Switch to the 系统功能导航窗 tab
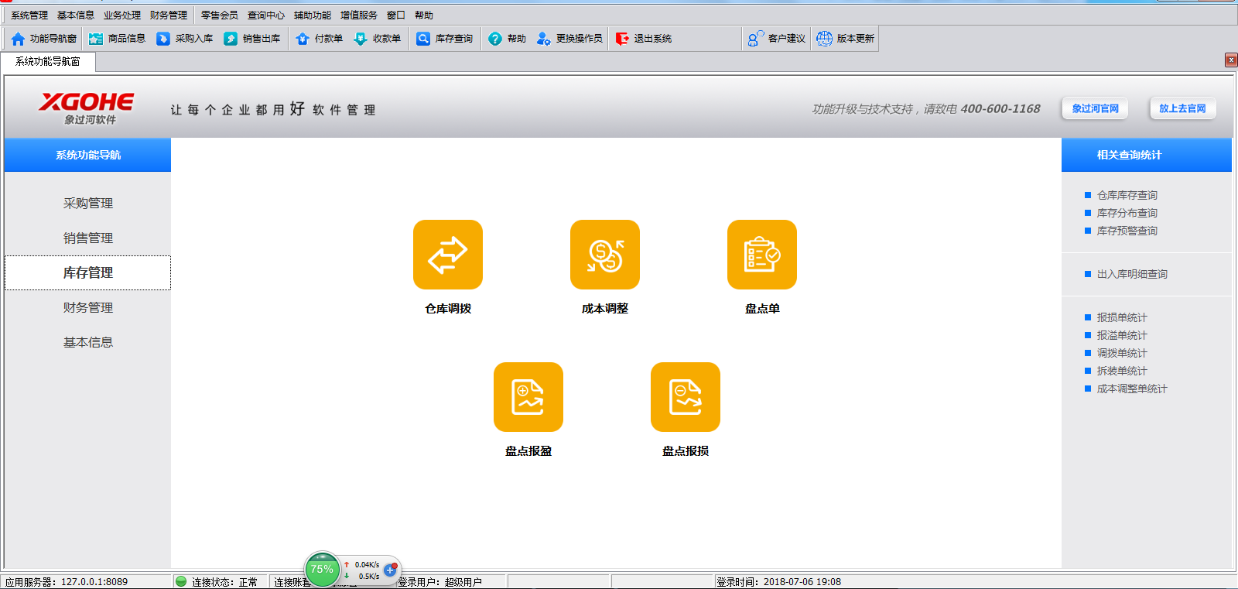 coord(48,62)
